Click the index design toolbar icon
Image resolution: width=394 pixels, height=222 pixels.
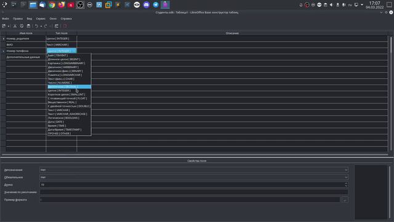point(57,26)
